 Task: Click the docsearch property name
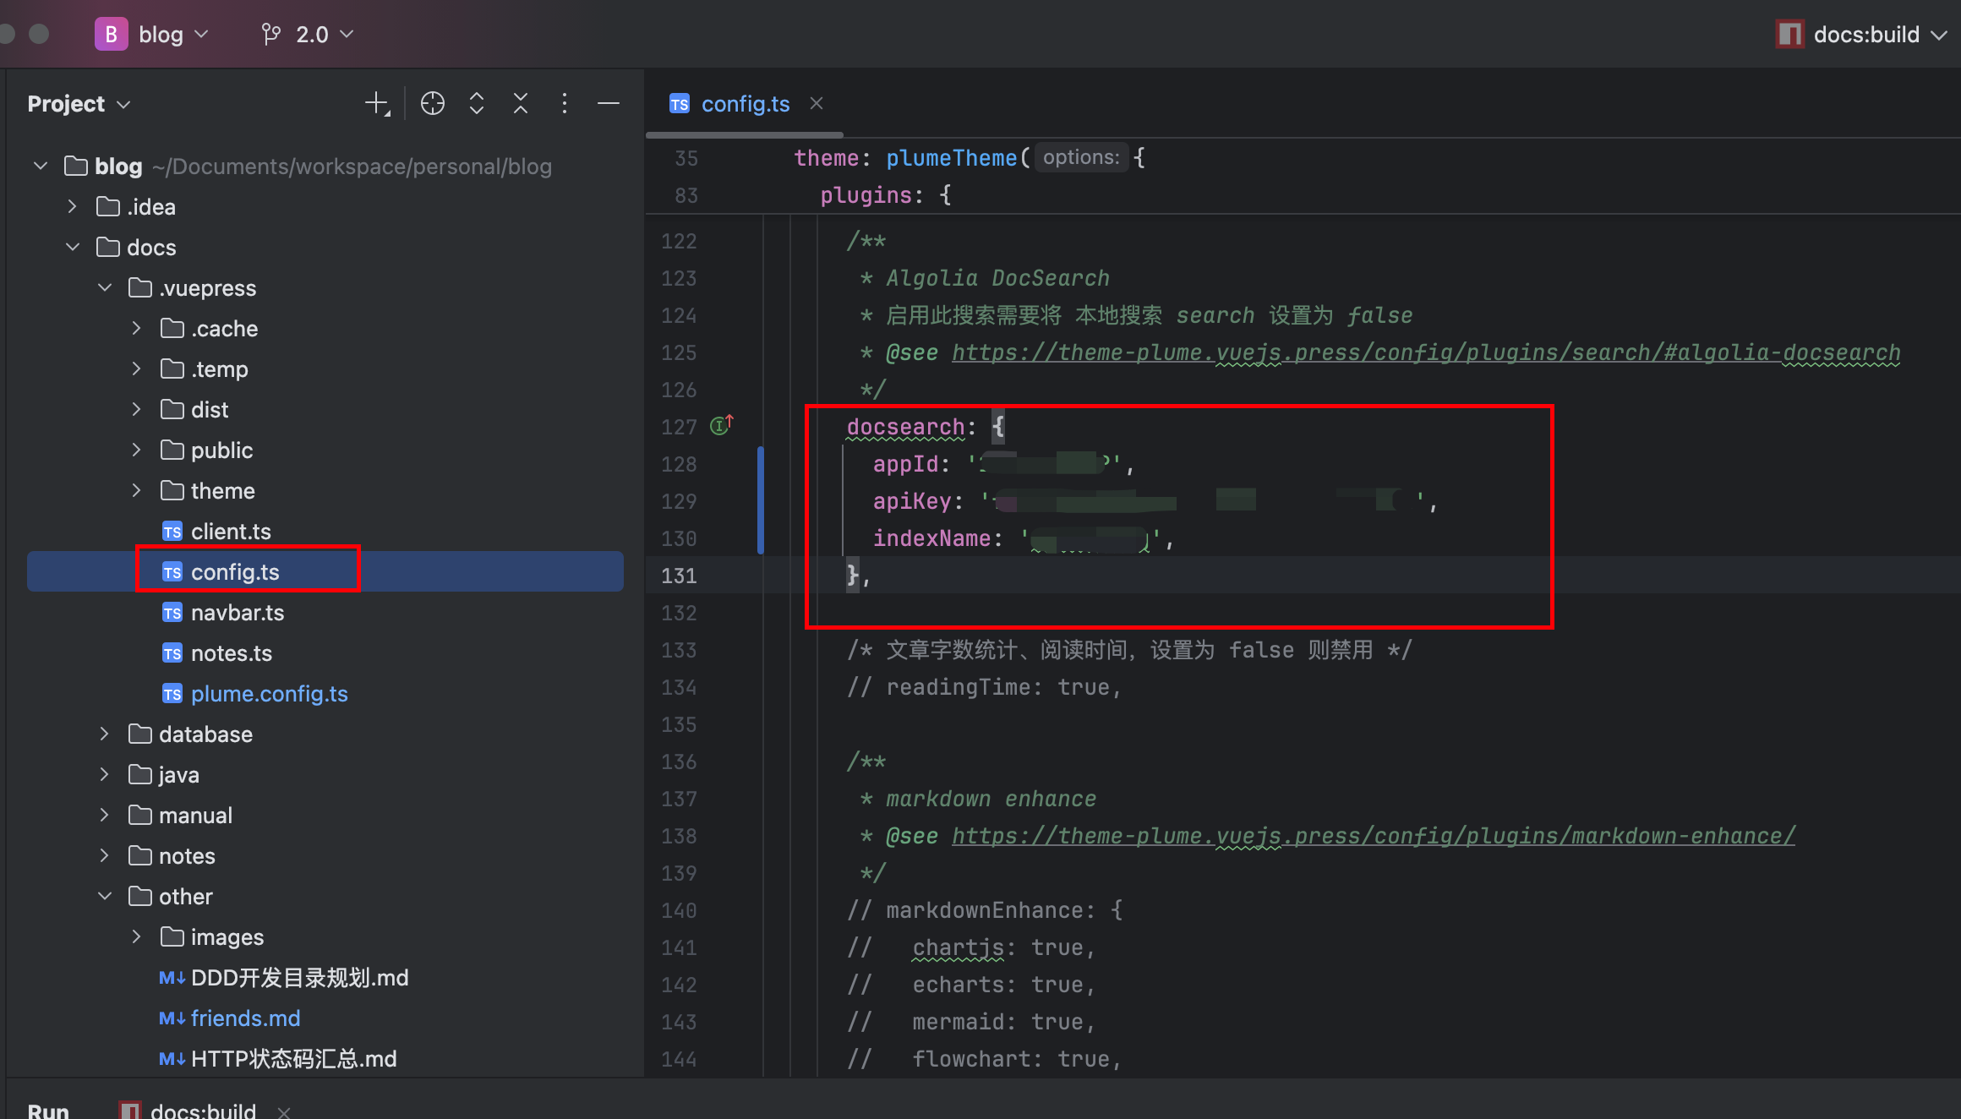point(905,427)
